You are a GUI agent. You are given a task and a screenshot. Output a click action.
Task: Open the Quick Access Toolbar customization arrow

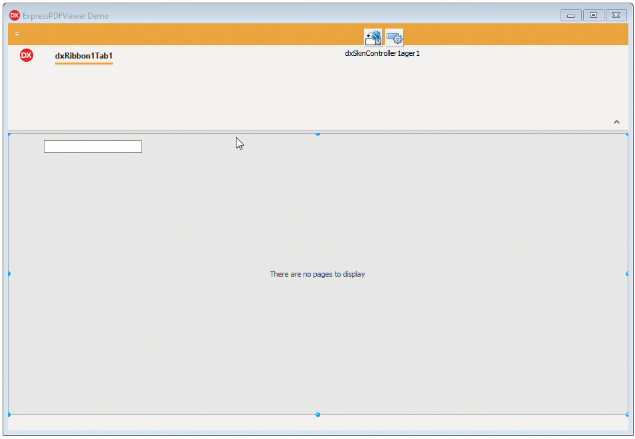[17, 34]
